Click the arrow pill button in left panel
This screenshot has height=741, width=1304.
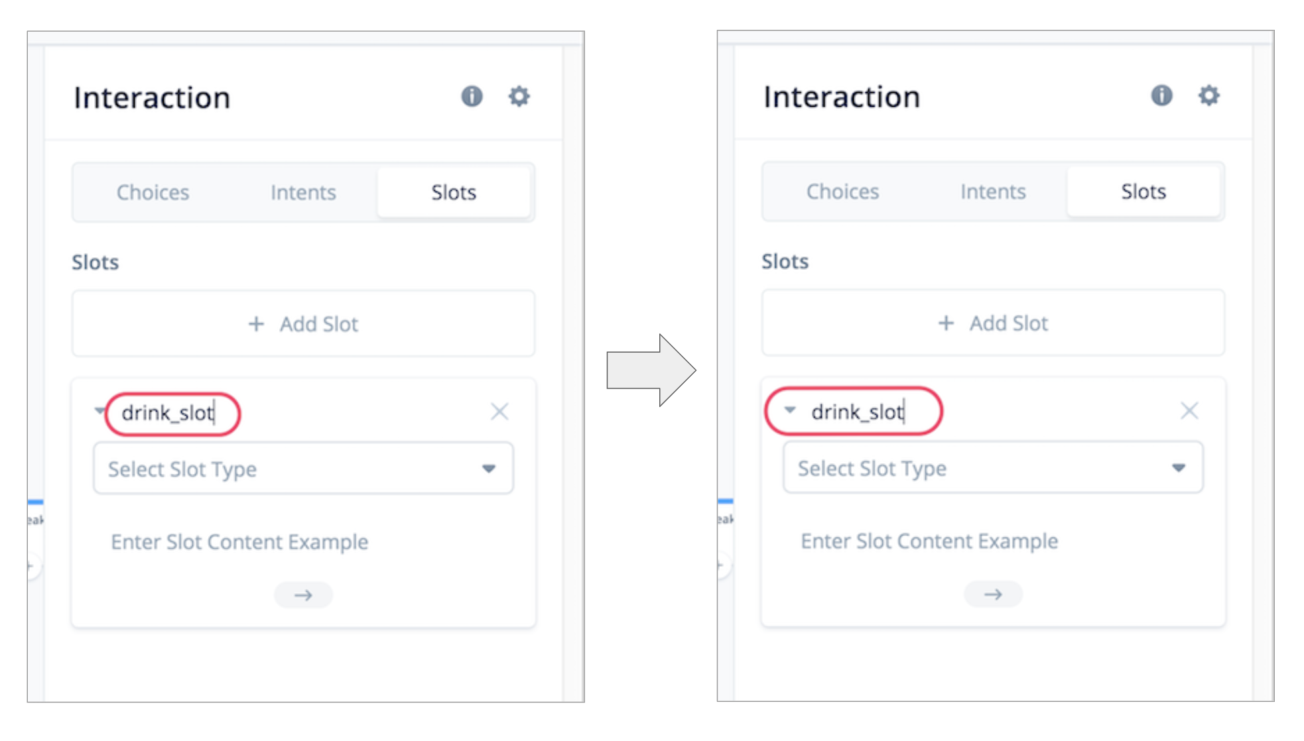tap(303, 595)
